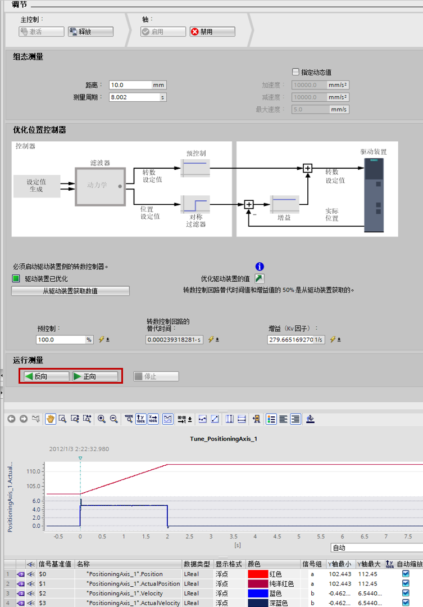The height and width of the screenshot is (607, 423).
Task: Enable the 指定动态值 checkbox
Action: click(296, 72)
